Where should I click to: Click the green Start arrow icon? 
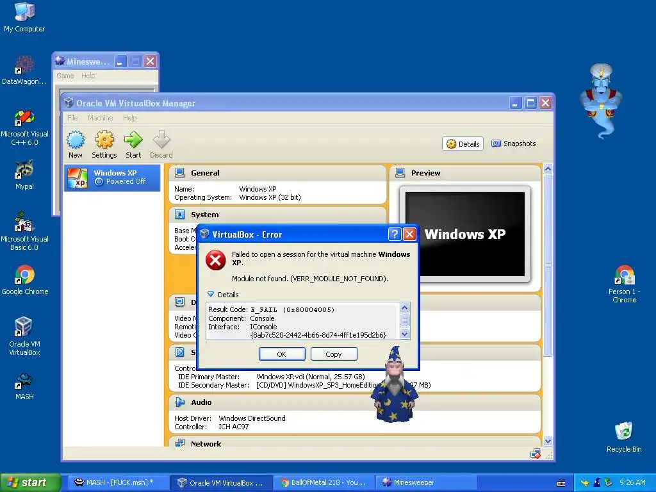133,140
